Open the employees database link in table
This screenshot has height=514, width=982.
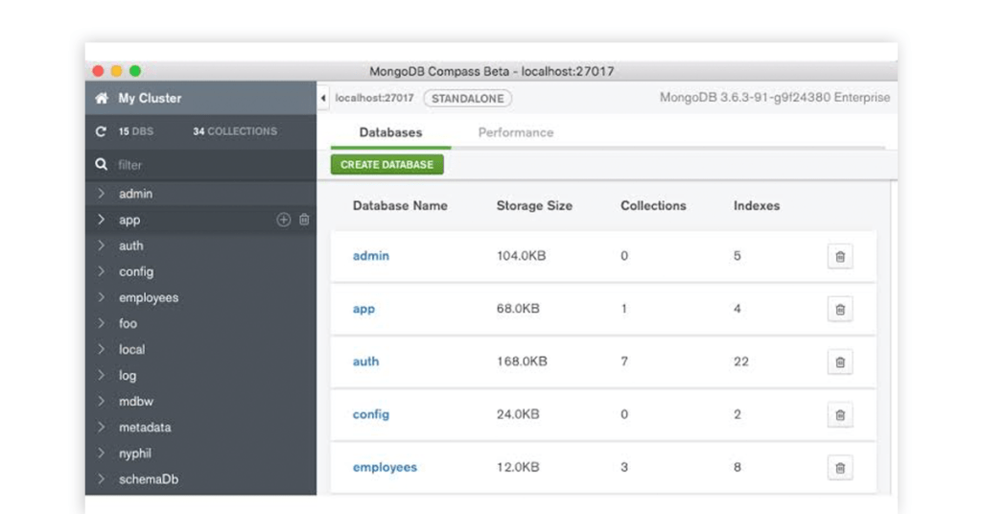[385, 467]
